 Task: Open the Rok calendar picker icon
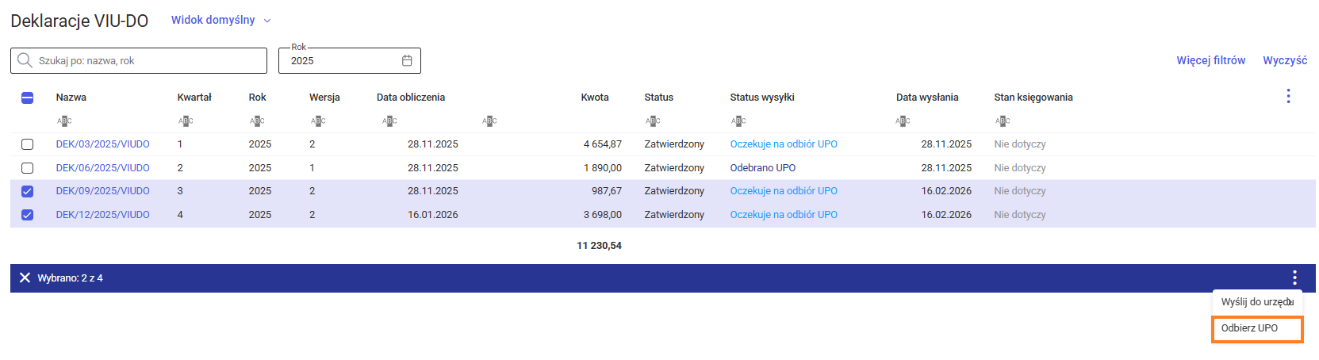tap(407, 61)
